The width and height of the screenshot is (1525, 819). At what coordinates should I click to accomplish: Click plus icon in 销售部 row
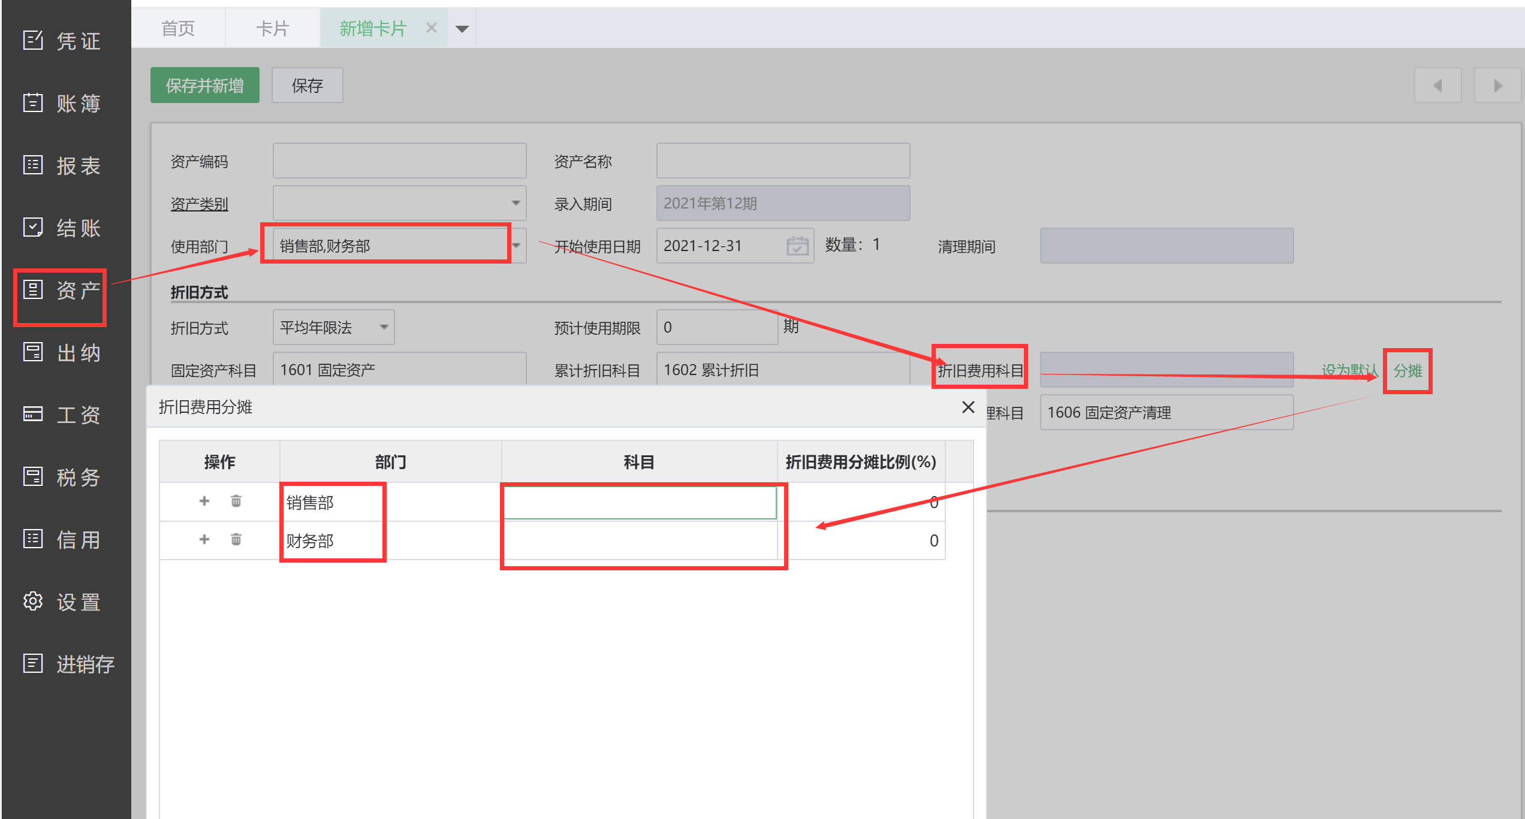pyautogui.click(x=204, y=501)
